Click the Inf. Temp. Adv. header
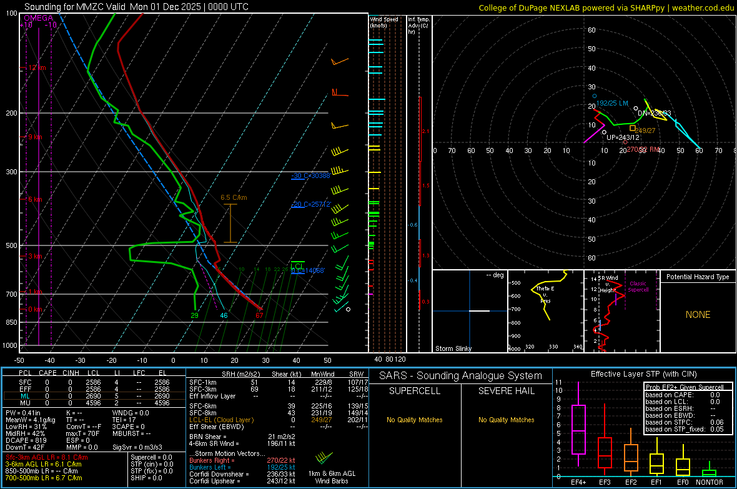Screen dimensions: 737x489 point(418,26)
